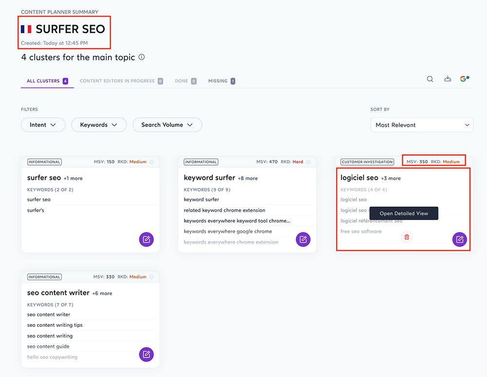
Task: Click 'KEYWORDS (9 OF 9)' label
Action: 207,190
